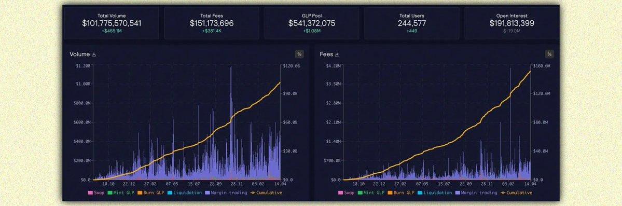Download the Volume chart data
Viewport: 622px width, 206px height.
(x=94, y=54)
